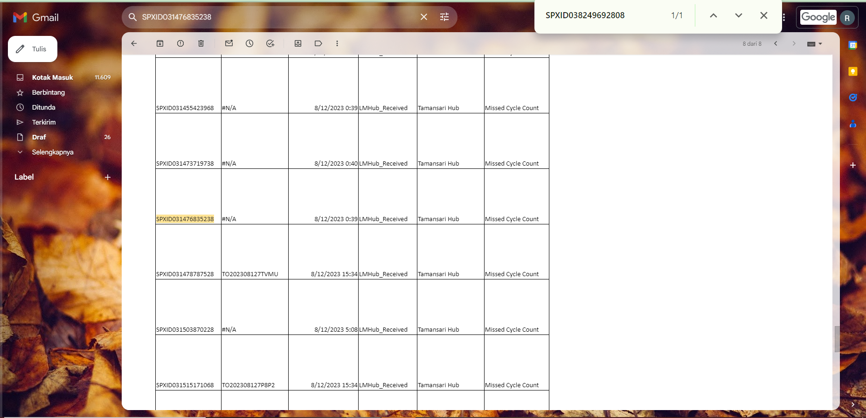Click cell TO202308127TVMU
The width and height of the screenshot is (866, 418).
pos(250,274)
